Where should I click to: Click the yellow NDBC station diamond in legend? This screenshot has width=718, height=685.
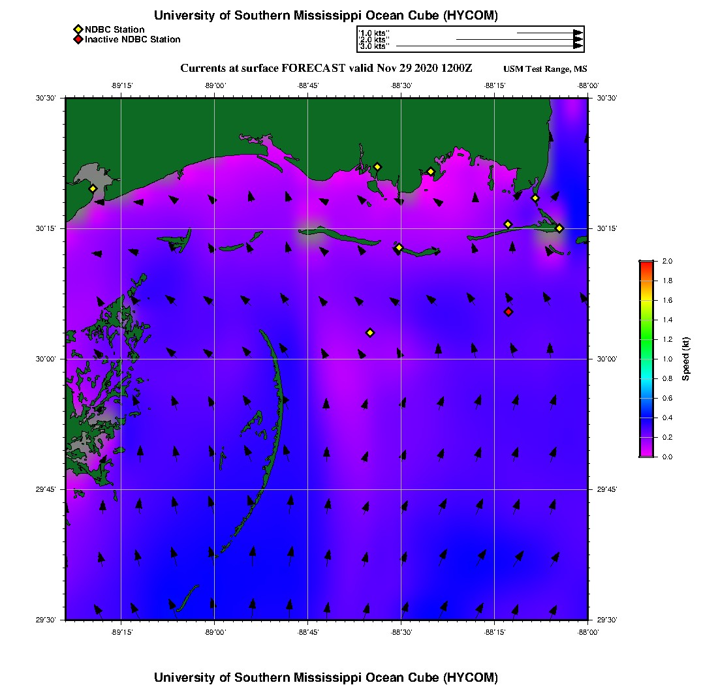(x=78, y=30)
